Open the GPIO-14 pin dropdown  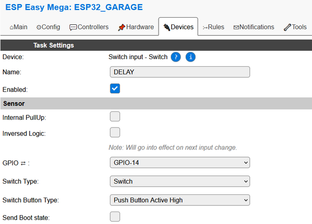click(x=180, y=162)
